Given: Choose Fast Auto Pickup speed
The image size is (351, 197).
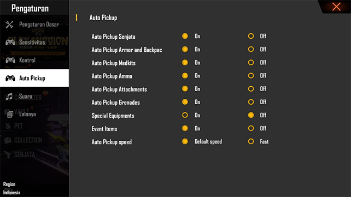Looking at the screenshot, I should [x=251, y=141].
